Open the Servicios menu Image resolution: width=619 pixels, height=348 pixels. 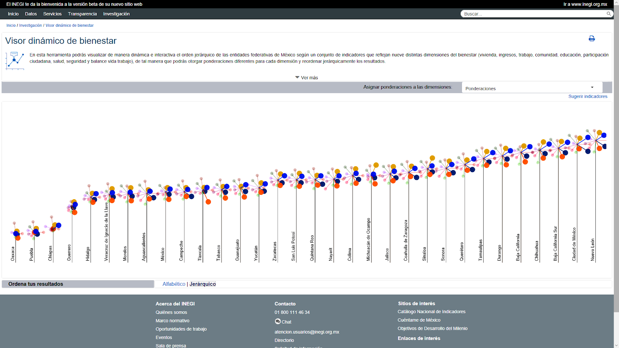52,14
